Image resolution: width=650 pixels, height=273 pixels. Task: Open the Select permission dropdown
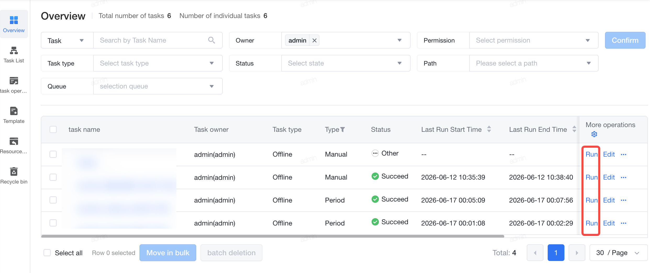(x=534, y=40)
